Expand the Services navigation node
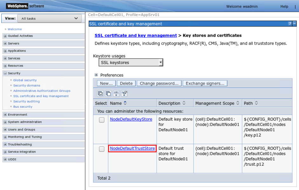The height and width of the screenshot is (190, 299). 5,58
